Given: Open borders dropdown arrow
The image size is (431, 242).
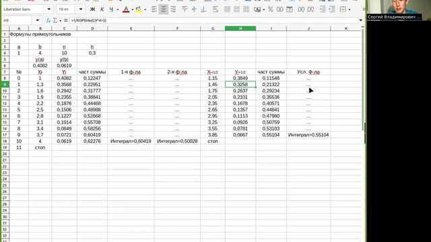Looking at the screenshot, I should [350, 9].
